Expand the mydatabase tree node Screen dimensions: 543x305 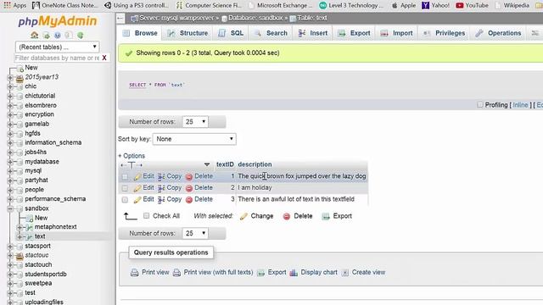pos(10,162)
